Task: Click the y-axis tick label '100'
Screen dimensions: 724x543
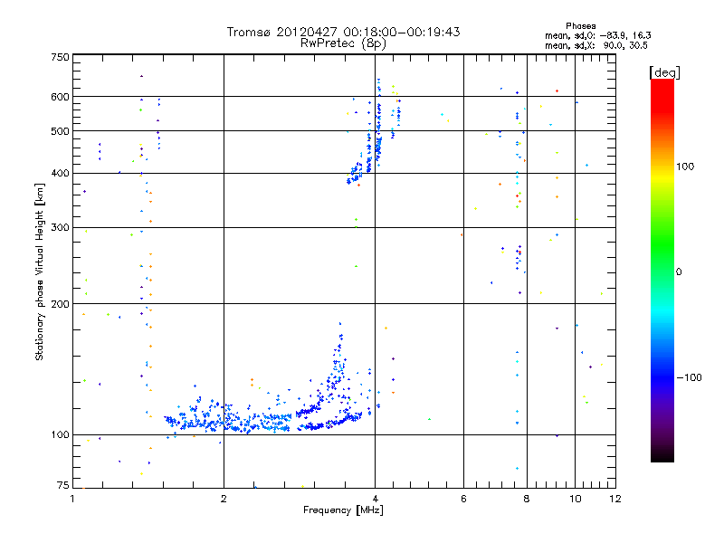Action: click(60, 434)
